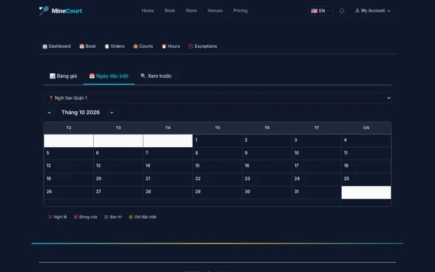435x272 pixels.
Task: Click the chart icon on Bảng giá tab
Action: point(52,76)
